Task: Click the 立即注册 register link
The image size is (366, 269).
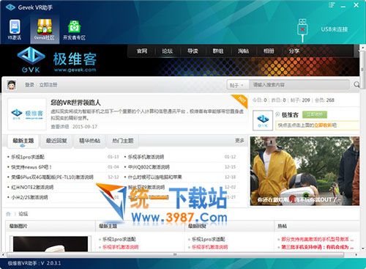Action: point(48,85)
